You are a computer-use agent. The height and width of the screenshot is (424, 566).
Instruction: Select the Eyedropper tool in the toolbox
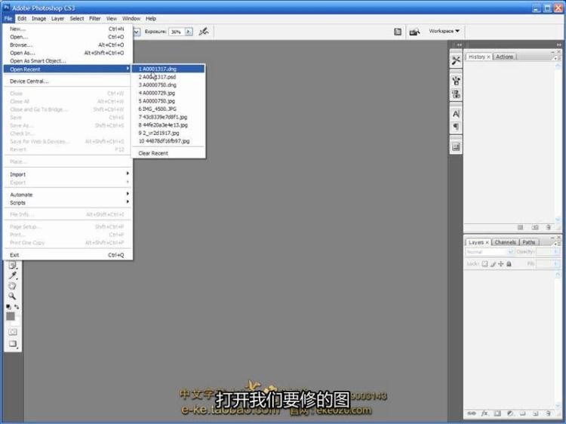(x=13, y=275)
